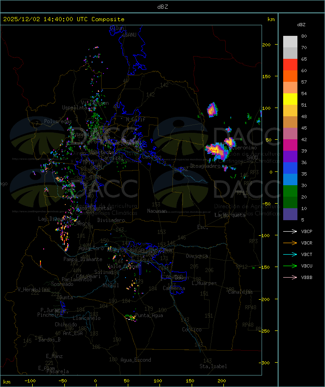Click the Carrizal place label
Screen dimensions: 325x387
[x=112, y=158]
